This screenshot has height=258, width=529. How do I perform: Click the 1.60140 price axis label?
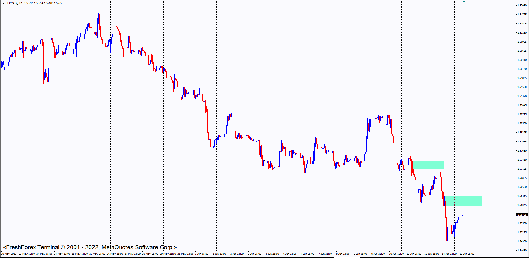click(522, 69)
